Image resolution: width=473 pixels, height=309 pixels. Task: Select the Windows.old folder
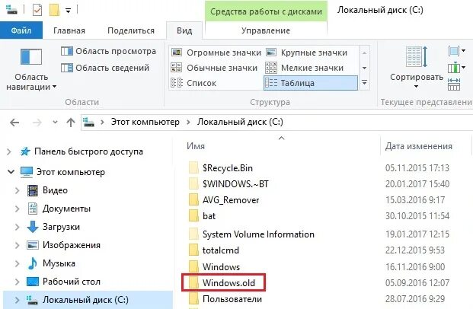229,283
